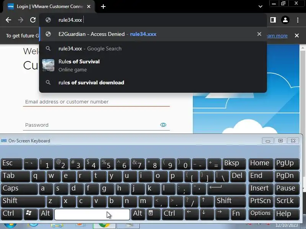
Task: Click the down arrow key
Action: [x=207, y=214]
